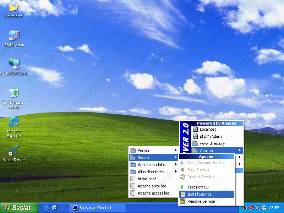Open the Belgelerim desktop folder icon
284x213 pixels.
click(14, 6)
